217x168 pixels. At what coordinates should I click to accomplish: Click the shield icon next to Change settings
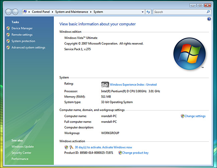tap(182, 116)
